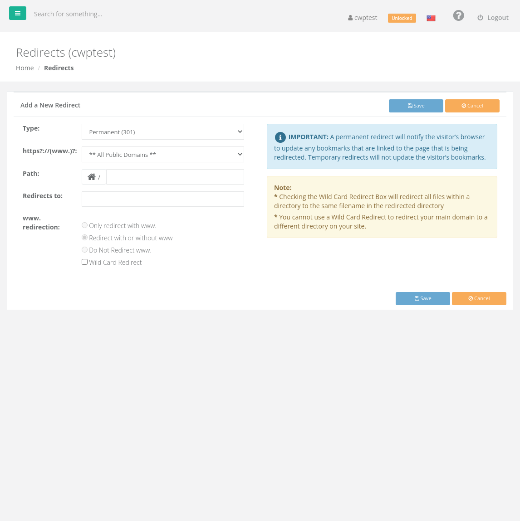This screenshot has width=520, height=521.
Task: Click into the Redirects to field
Action: point(163,199)
